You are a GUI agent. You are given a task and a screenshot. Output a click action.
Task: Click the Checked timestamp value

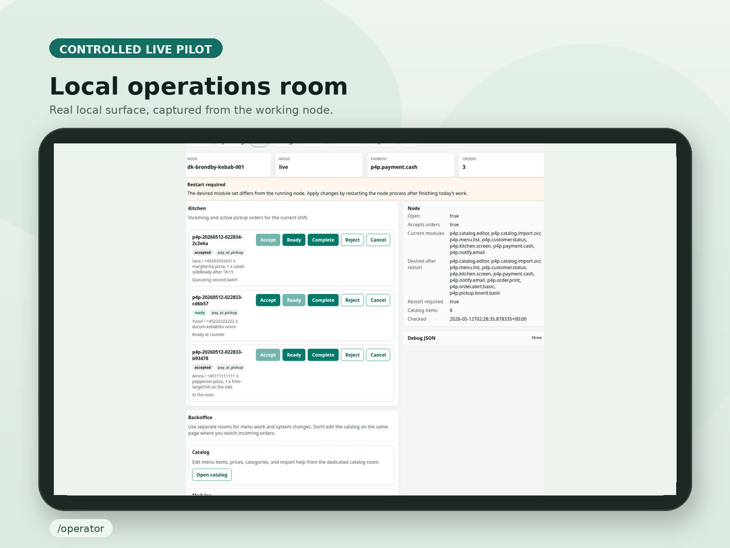[488, 319]
